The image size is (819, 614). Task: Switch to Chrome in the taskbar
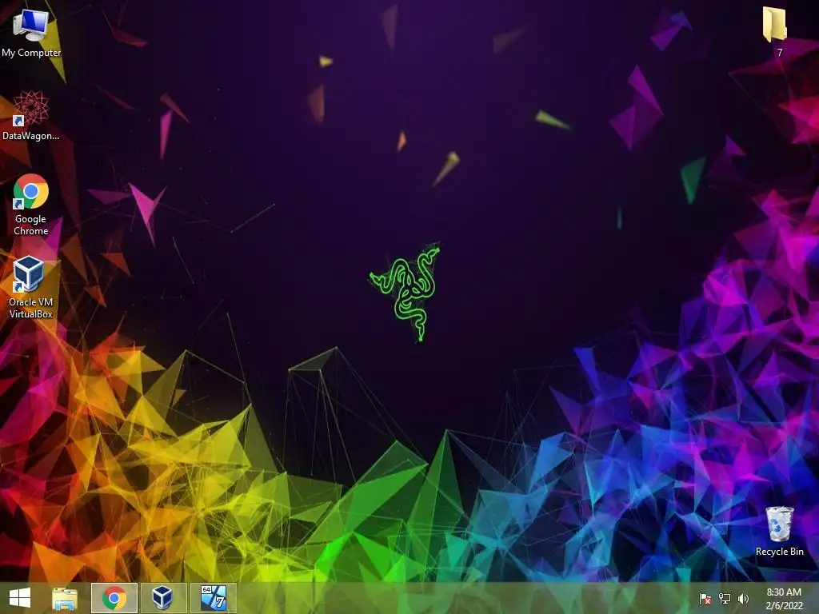(114, 598)
